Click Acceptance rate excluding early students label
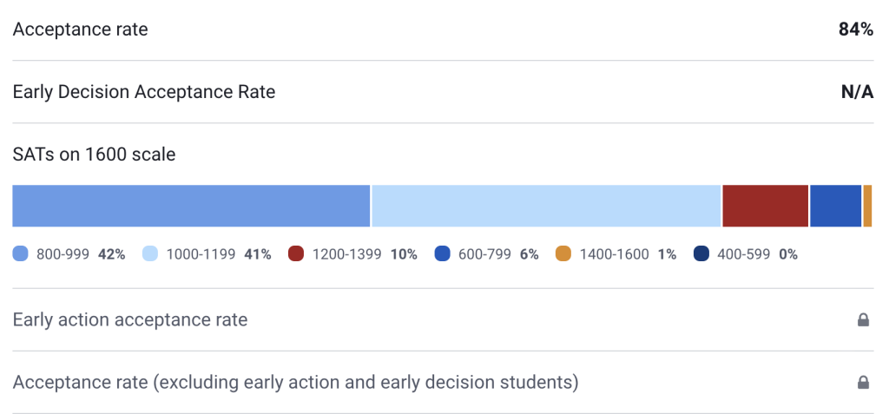 295,383
